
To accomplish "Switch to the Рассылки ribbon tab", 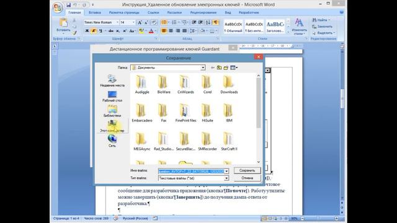I will coord(174,12).
